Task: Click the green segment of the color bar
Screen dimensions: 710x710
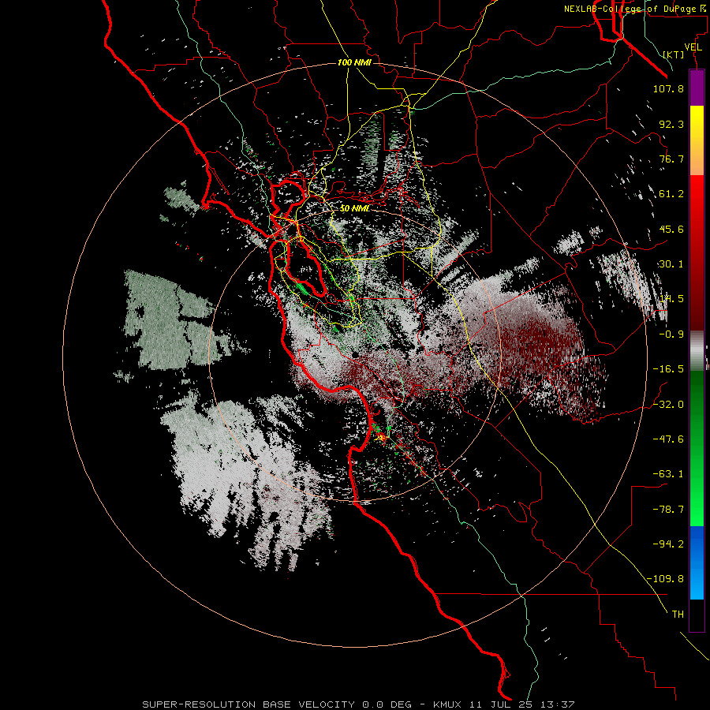Action: 697,448
